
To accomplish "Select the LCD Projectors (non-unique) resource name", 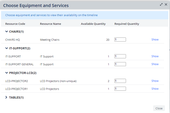I will [58, 81].
